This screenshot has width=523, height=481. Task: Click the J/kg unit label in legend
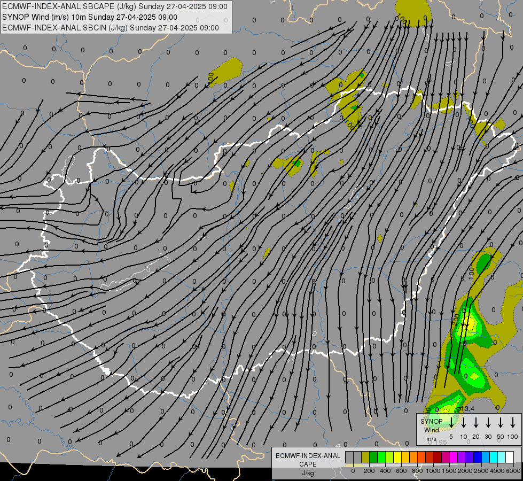(x=308, y=473)
